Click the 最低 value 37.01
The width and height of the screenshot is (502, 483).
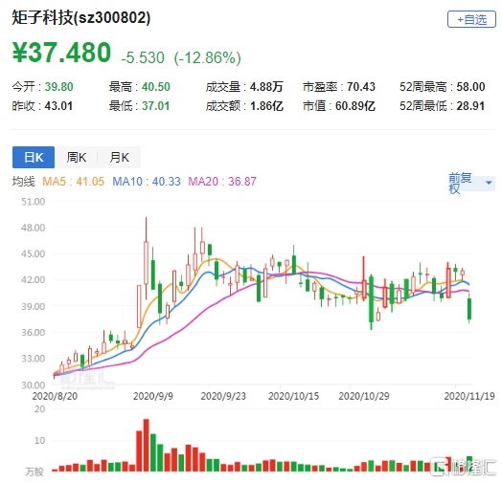coord(156,106)
